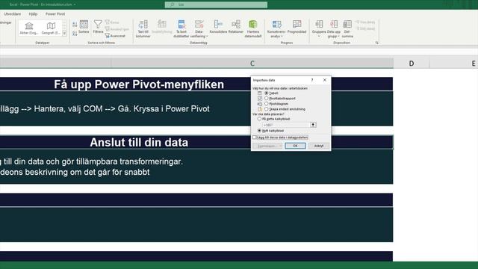Select Pivottabellrapport option

coord(267,98)
